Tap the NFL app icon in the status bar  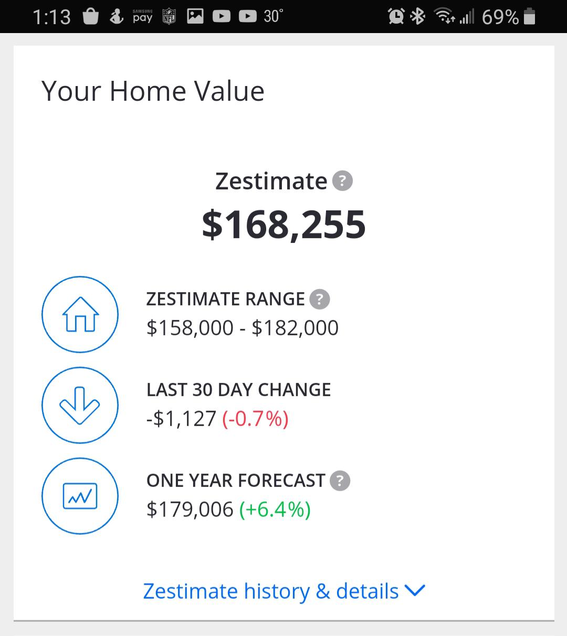[x=169, y=16]
